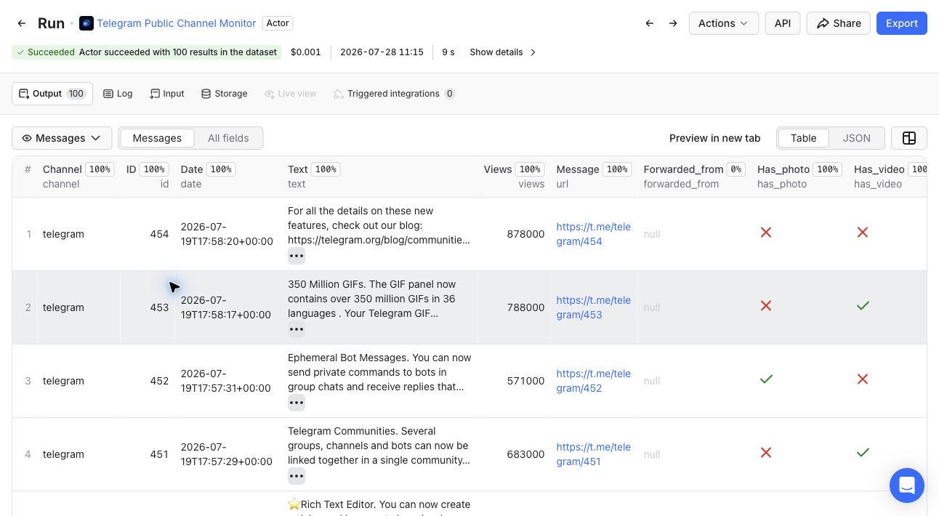Open the API button
This screenshot has height=516, width=939.
(x=782, y=23)
